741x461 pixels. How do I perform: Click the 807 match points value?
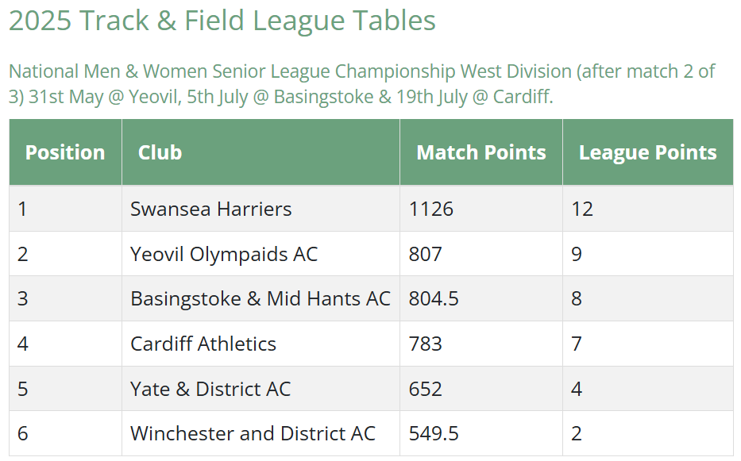click(426, 254)
